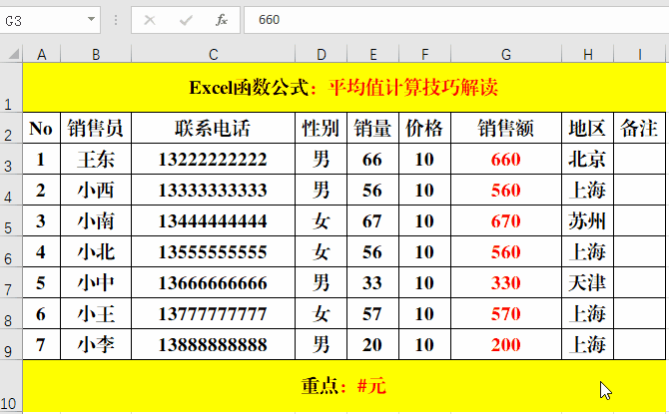Click the Select All corner triangle
This screenshot has height=414, width=669.
[14, 54]
